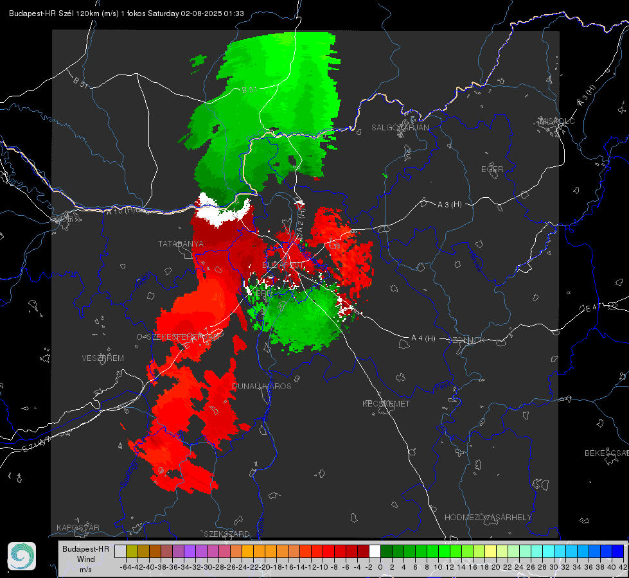Screen dimensions: 629x578
Task: Click the HÓDMEZŐVÁSÁRHELY city label
Action: [x=488, y=518]
